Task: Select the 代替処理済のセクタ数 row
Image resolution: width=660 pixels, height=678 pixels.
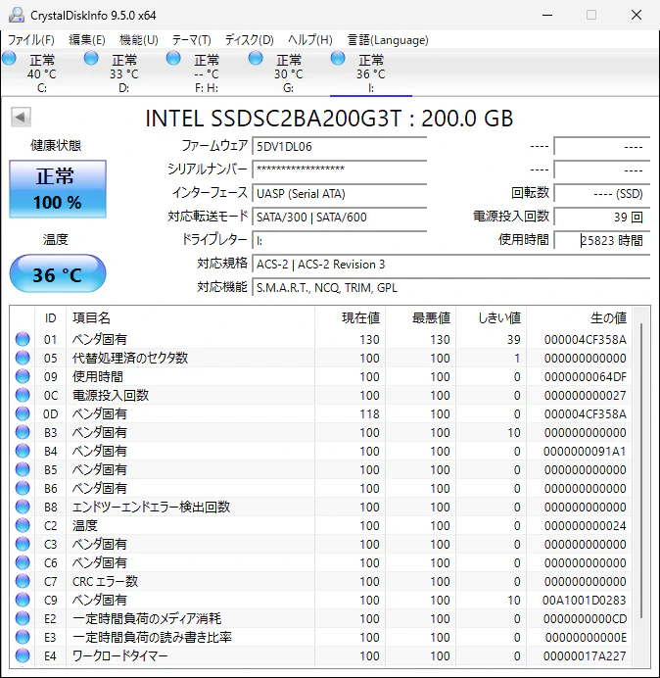Action: point(321,358)
